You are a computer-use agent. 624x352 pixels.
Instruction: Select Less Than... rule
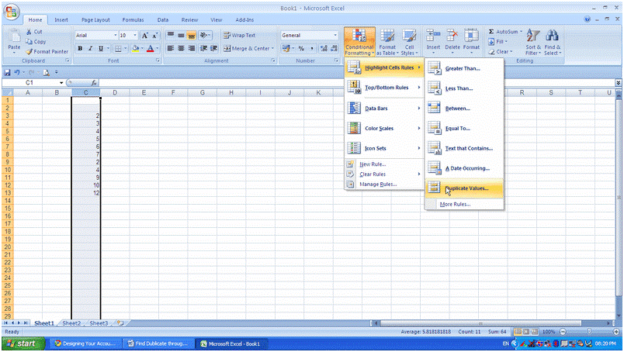tap(464, 88)
